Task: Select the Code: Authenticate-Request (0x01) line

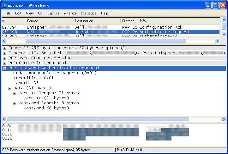Action: (55, 73)
